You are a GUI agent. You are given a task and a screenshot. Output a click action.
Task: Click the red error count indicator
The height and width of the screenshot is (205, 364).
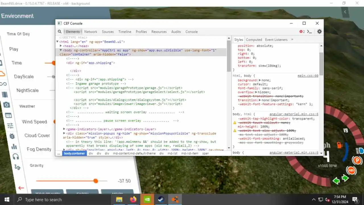coord(302,32)
